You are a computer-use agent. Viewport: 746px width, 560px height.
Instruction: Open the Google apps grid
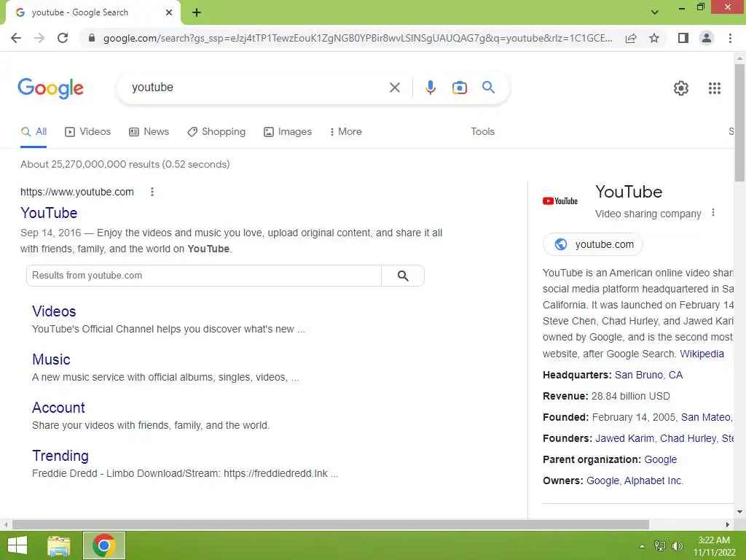coord(714,88)
